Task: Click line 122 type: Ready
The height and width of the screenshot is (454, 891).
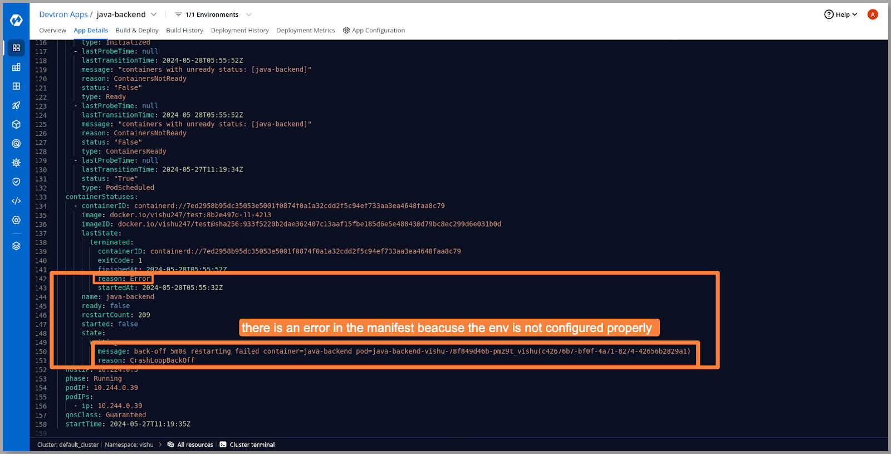Action: pyautogui.click(x=104, y=97)
